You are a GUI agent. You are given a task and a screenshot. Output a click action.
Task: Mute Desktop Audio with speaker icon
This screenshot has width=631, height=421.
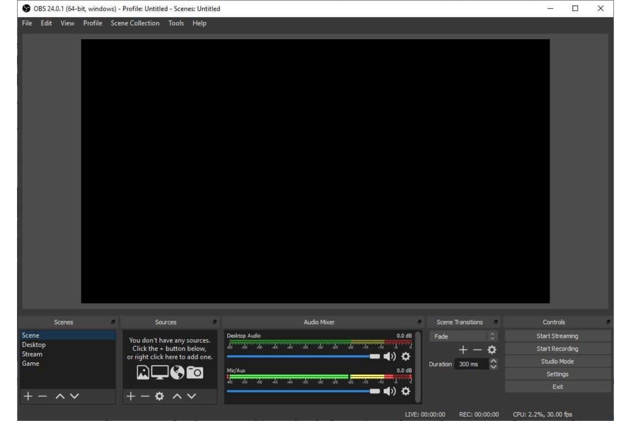tap(389, 357)
